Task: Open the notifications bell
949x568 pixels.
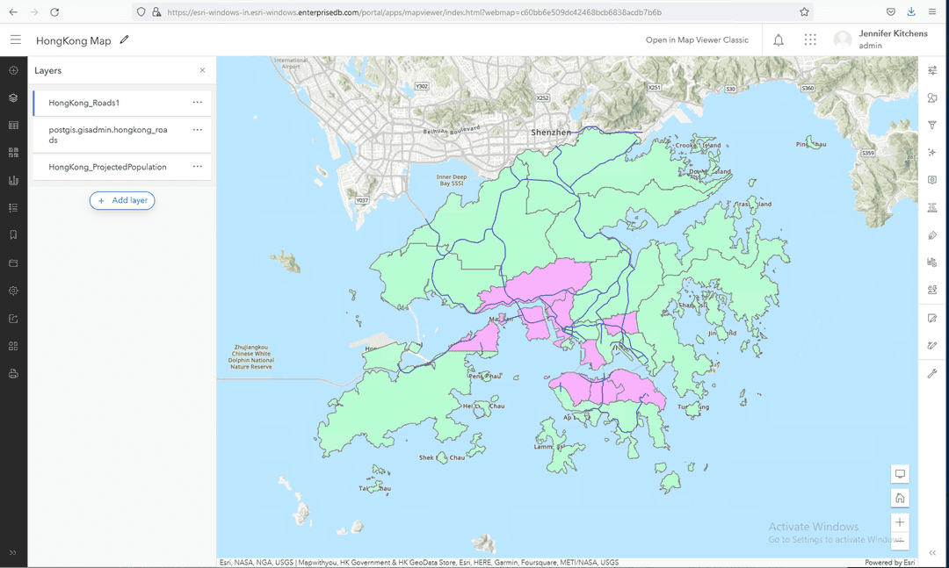Action: click(x=778, y=39)
